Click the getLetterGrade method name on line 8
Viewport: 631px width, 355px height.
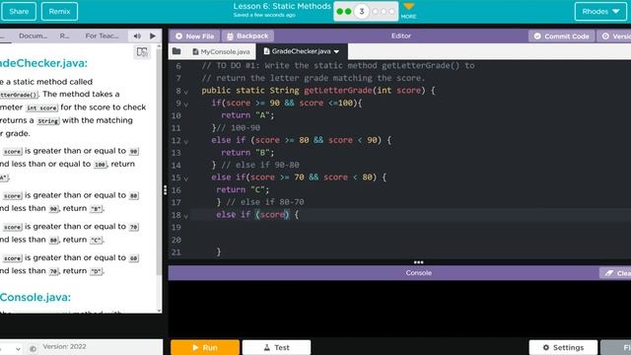tap(338, 90)
